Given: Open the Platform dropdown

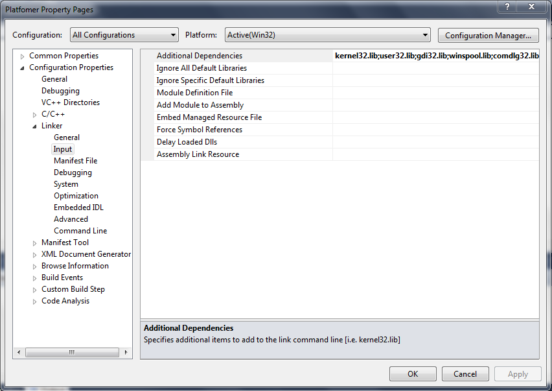Looking at the screenshot, I should pyautogui.click(x=327, y=35).
